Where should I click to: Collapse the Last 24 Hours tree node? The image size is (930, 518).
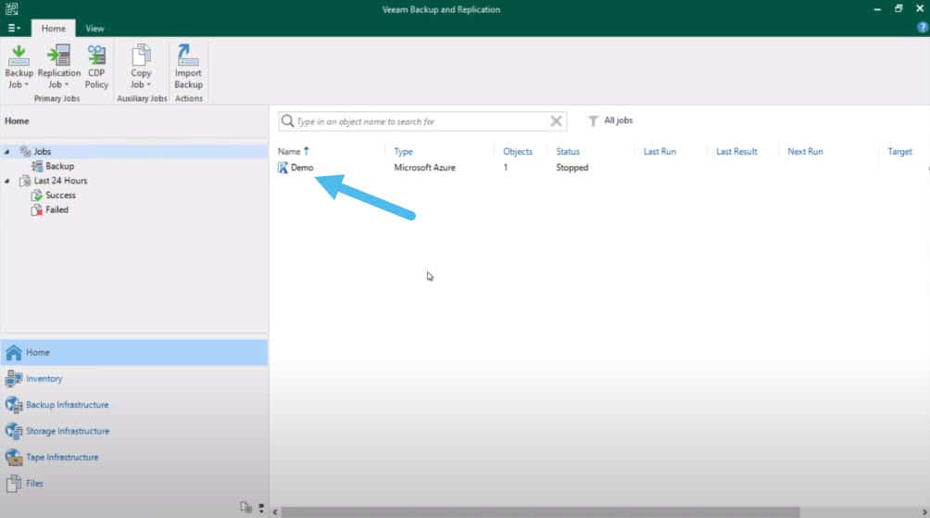click(7, 181)
